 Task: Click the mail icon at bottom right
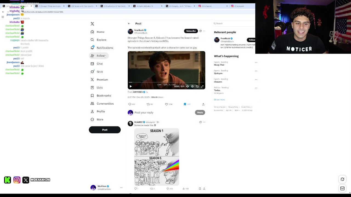tap(342, 189)
